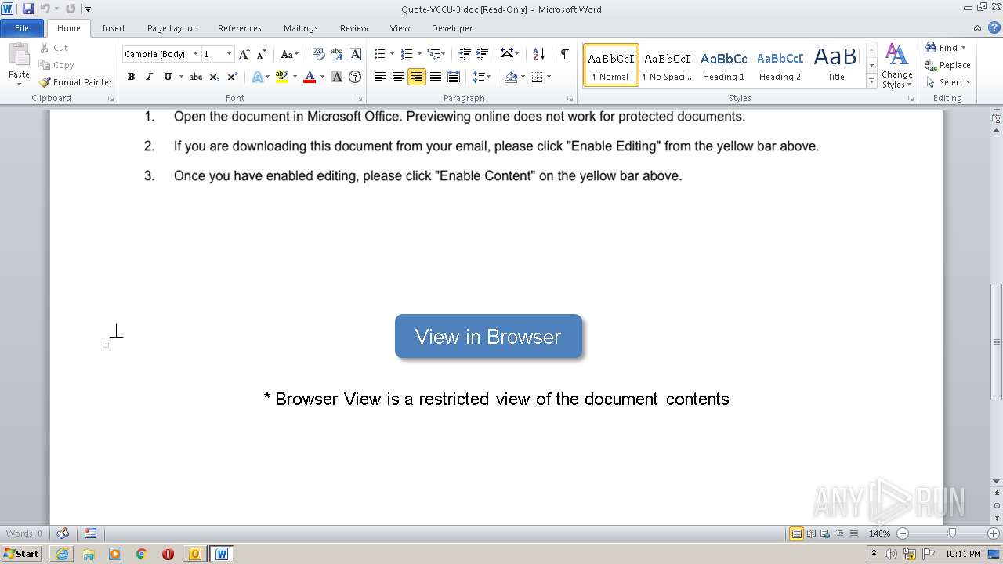Switch to the Page Layout tab
1003x564 pixels.
coord(172,28)
